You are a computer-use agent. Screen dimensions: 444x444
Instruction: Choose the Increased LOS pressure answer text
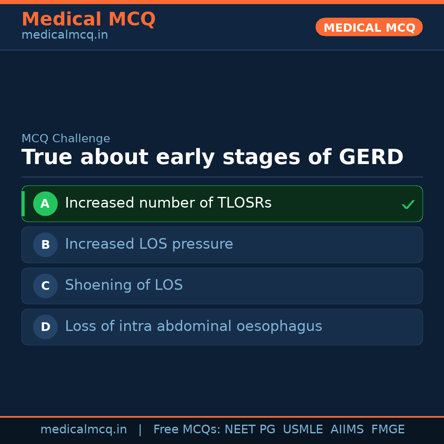tap(149, 244)
